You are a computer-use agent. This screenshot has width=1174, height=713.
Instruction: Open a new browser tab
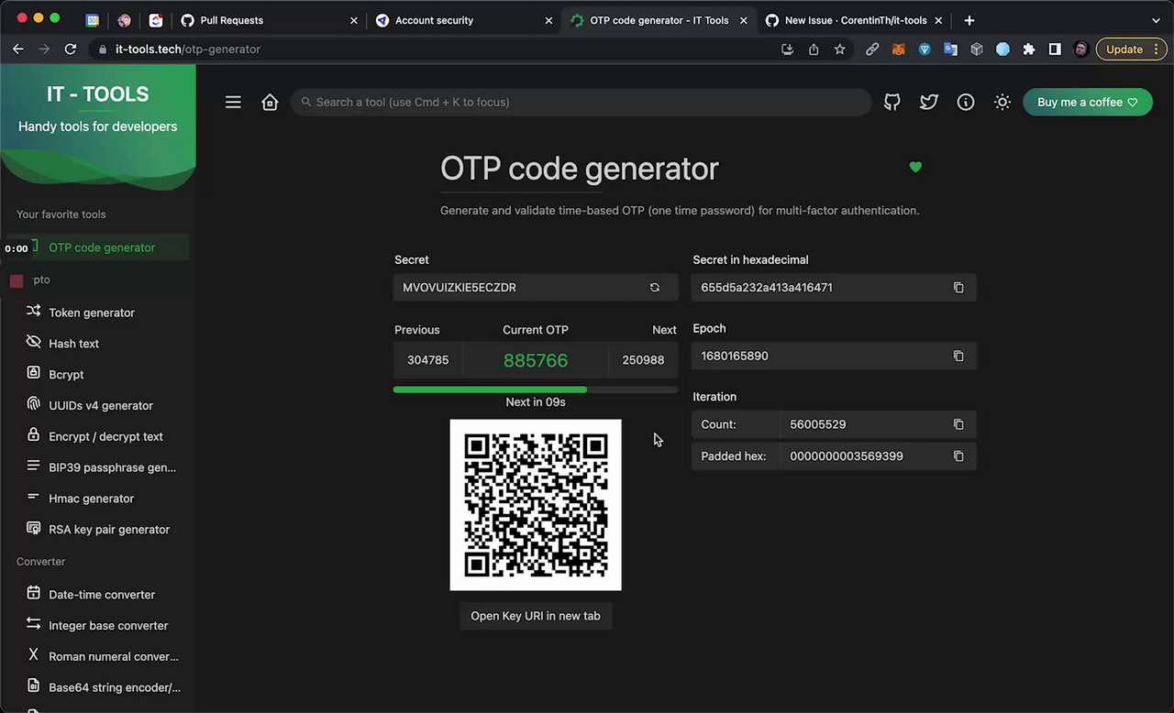click(x=969, y=20)
